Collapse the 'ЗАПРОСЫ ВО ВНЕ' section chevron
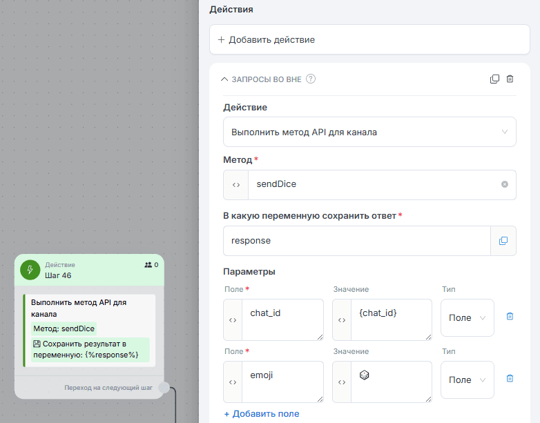Image resolution: width=540 pixels, height=423 pixels. pyautogui.click(x=224, y=79)
